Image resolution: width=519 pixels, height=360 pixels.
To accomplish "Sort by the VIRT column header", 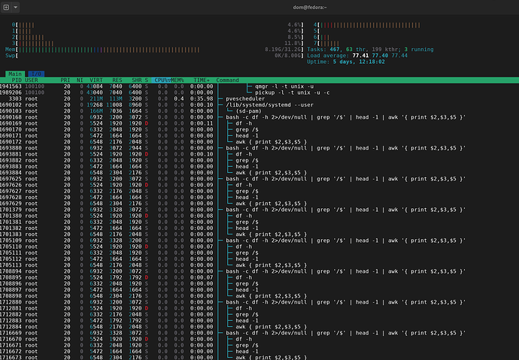I will click(96, 80).
